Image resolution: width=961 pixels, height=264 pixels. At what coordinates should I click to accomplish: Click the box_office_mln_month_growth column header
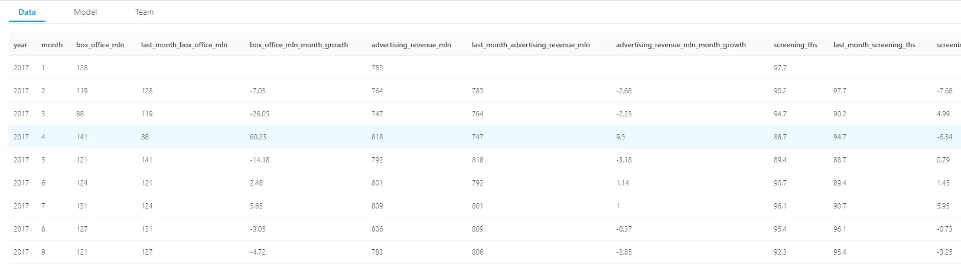[299, 45]
